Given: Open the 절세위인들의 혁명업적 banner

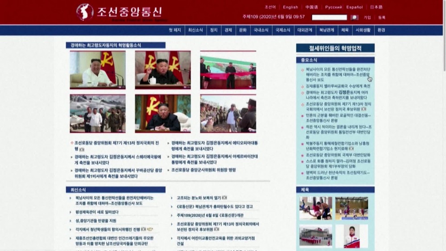Looking at the screenshot, I should tap(335, 48).
